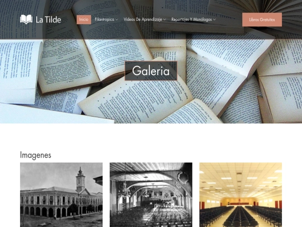
Task: Open the Reportajes Y Monólogos menu
Action: coord(192,20)
